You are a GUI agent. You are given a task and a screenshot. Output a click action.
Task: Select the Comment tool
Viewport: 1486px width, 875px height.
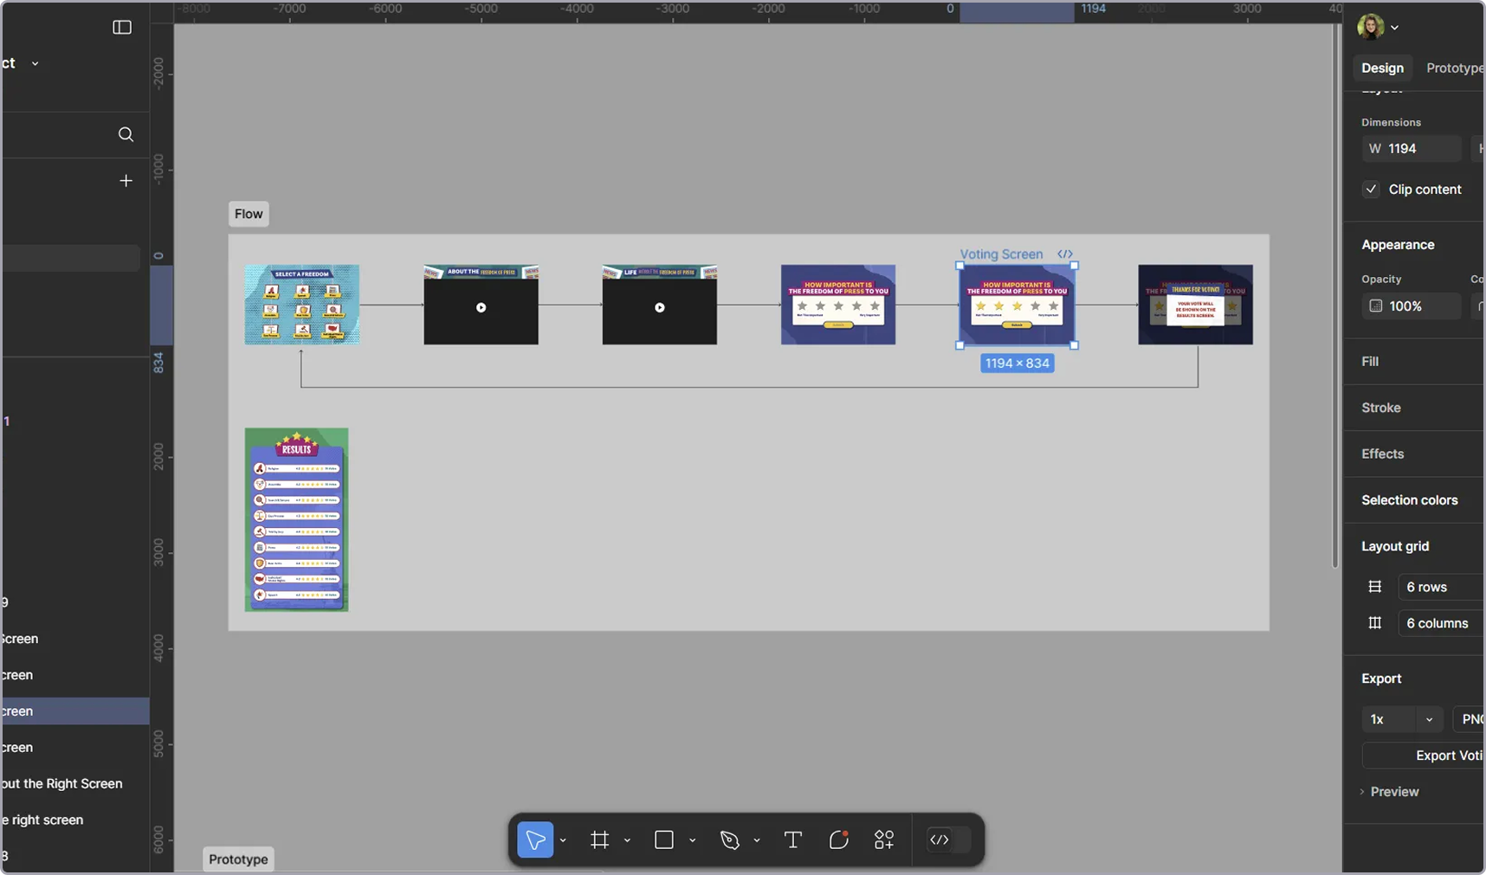coord(838,840)
